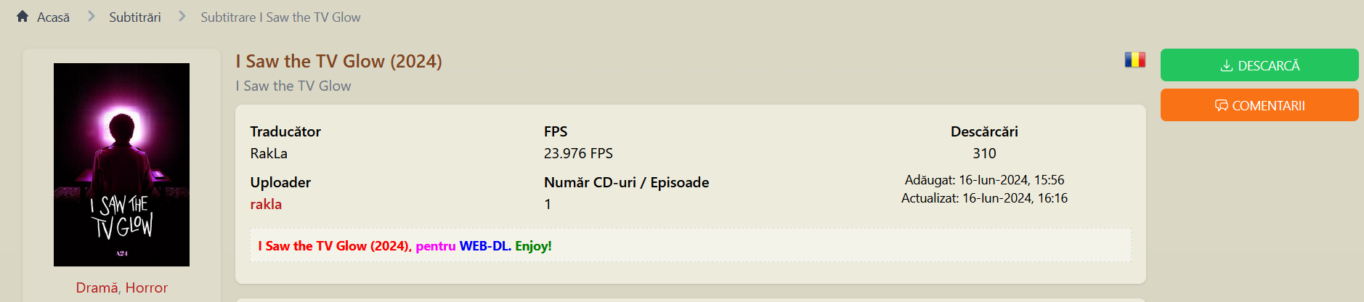
Task: Click the translator name RakLa
Action: (269, 153)
